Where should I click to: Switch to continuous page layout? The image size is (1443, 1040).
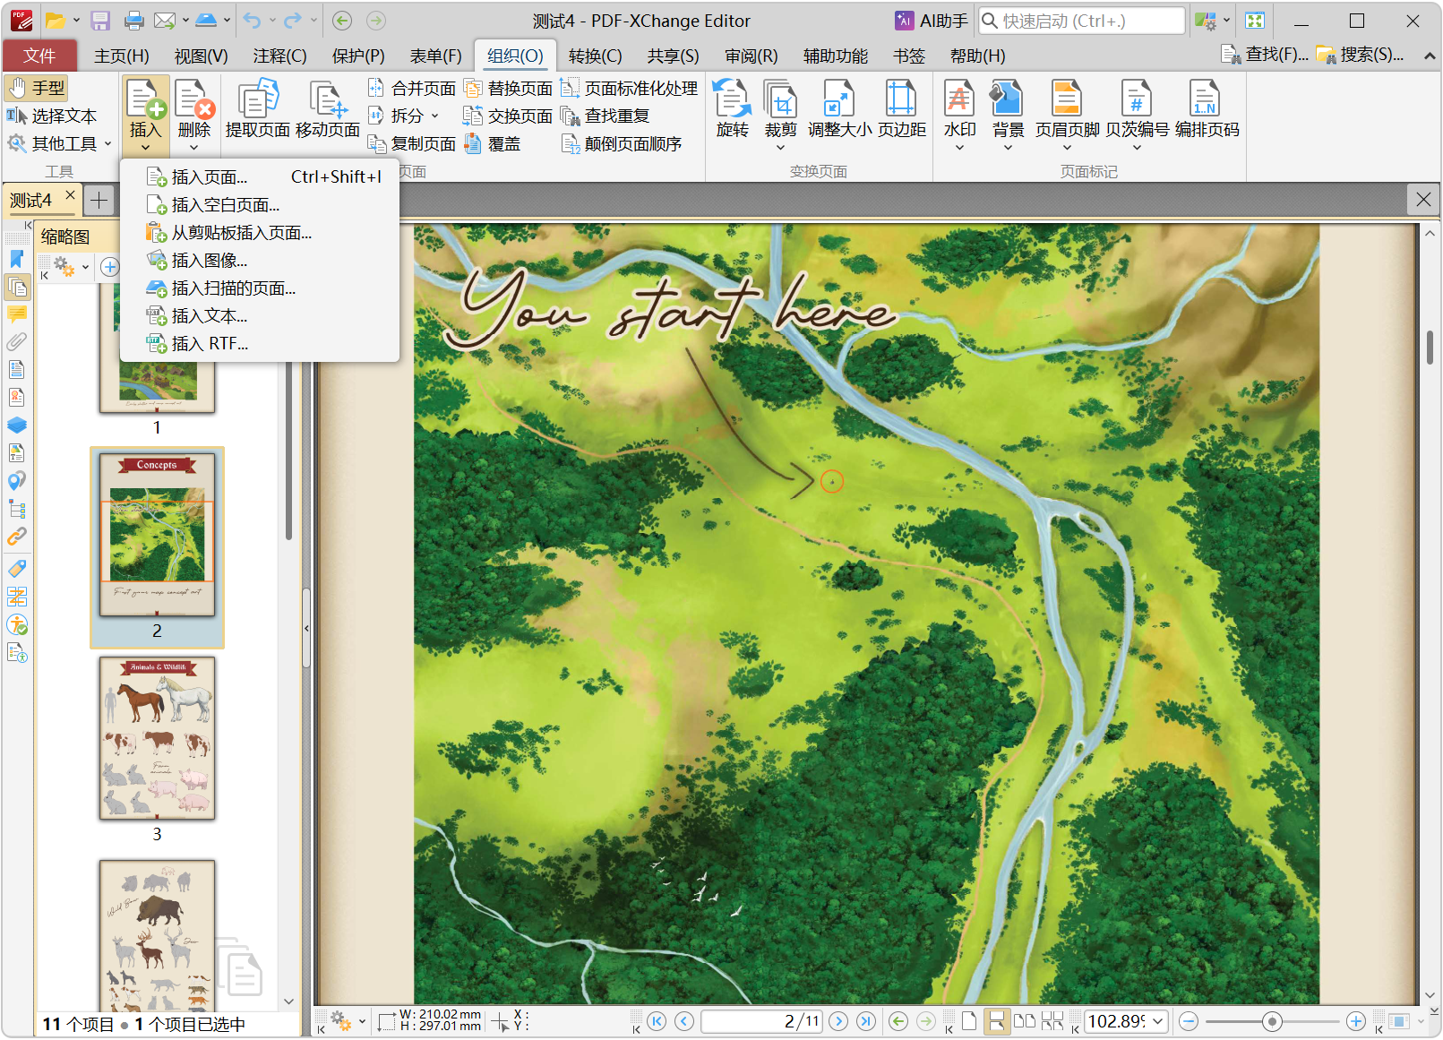995,1022
